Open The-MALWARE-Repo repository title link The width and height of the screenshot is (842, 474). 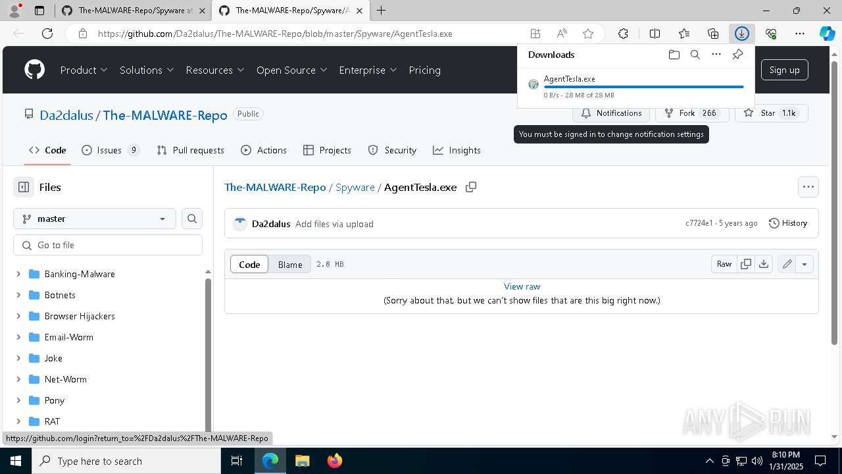pyautogui.click(x=165, y=115)
